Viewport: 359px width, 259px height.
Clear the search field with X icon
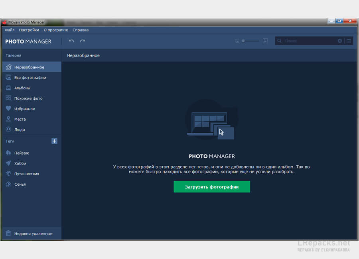tap(340, 41)
